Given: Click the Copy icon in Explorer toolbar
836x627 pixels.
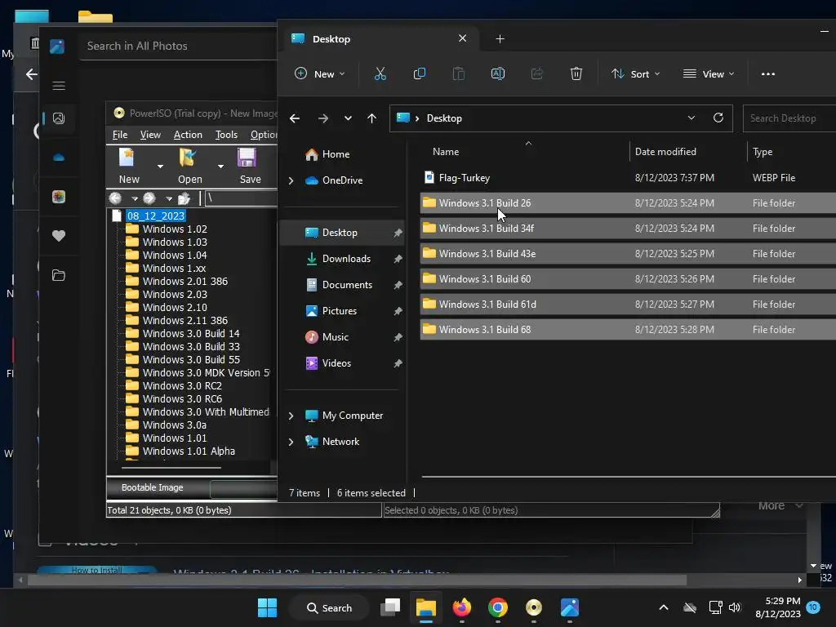Looking at the screenshot, I should pos(420,74).
